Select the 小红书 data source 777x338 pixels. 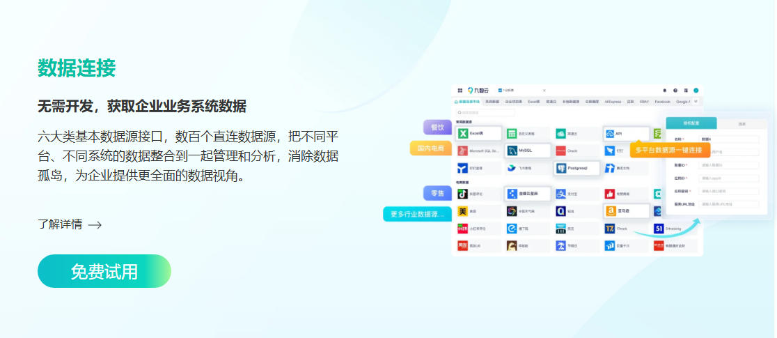(479, 229)
